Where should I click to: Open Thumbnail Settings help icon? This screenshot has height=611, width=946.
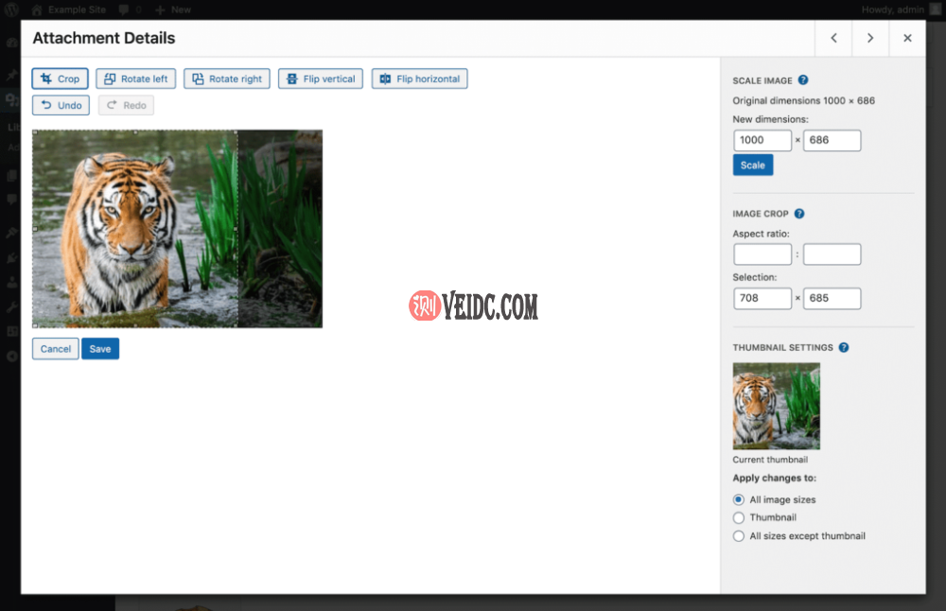point(844,347)
